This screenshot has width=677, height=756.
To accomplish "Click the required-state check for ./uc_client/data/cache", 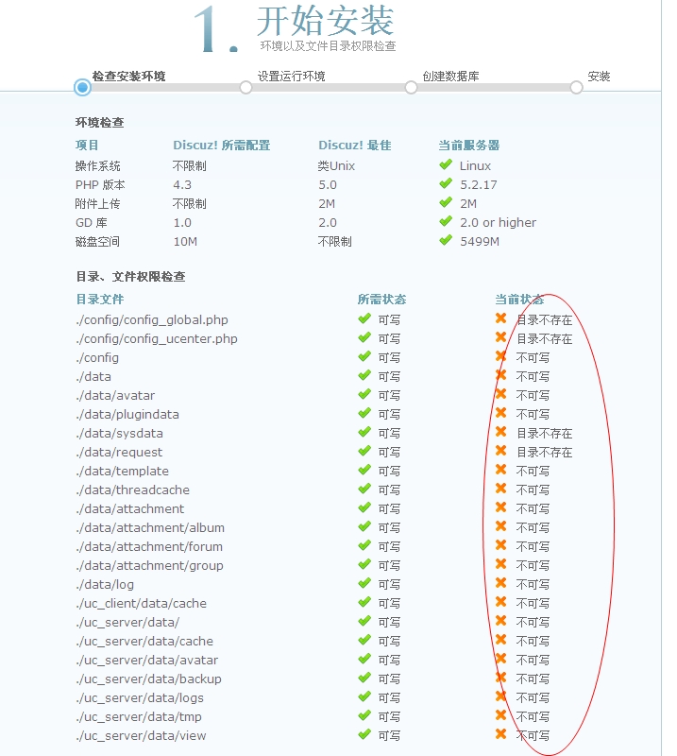I will pos(364,602).
